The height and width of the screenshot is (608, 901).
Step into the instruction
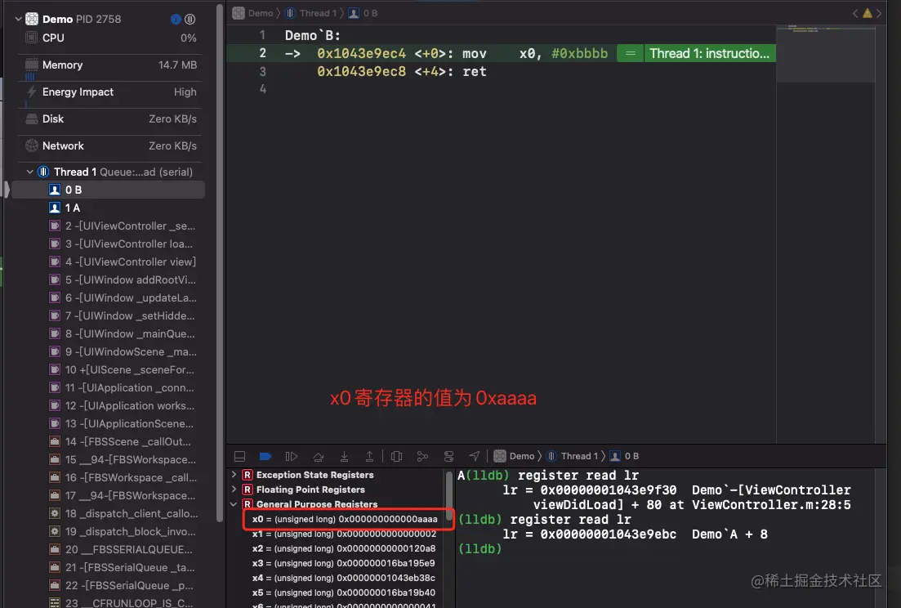click(x=344, y=456)
